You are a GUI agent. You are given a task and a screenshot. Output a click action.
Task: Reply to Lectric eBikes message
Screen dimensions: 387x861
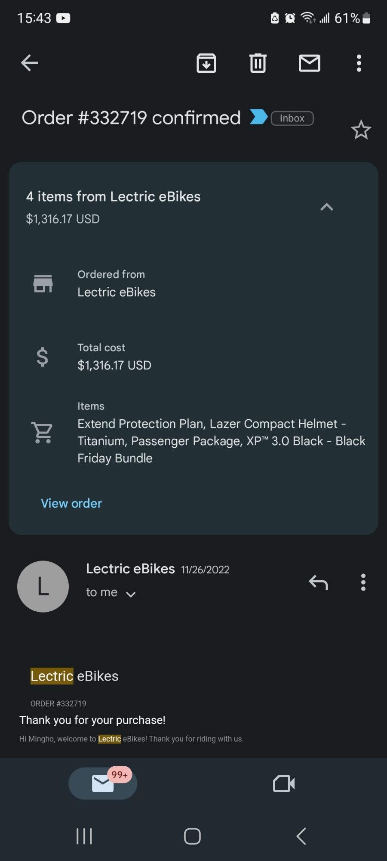point(318,582)
